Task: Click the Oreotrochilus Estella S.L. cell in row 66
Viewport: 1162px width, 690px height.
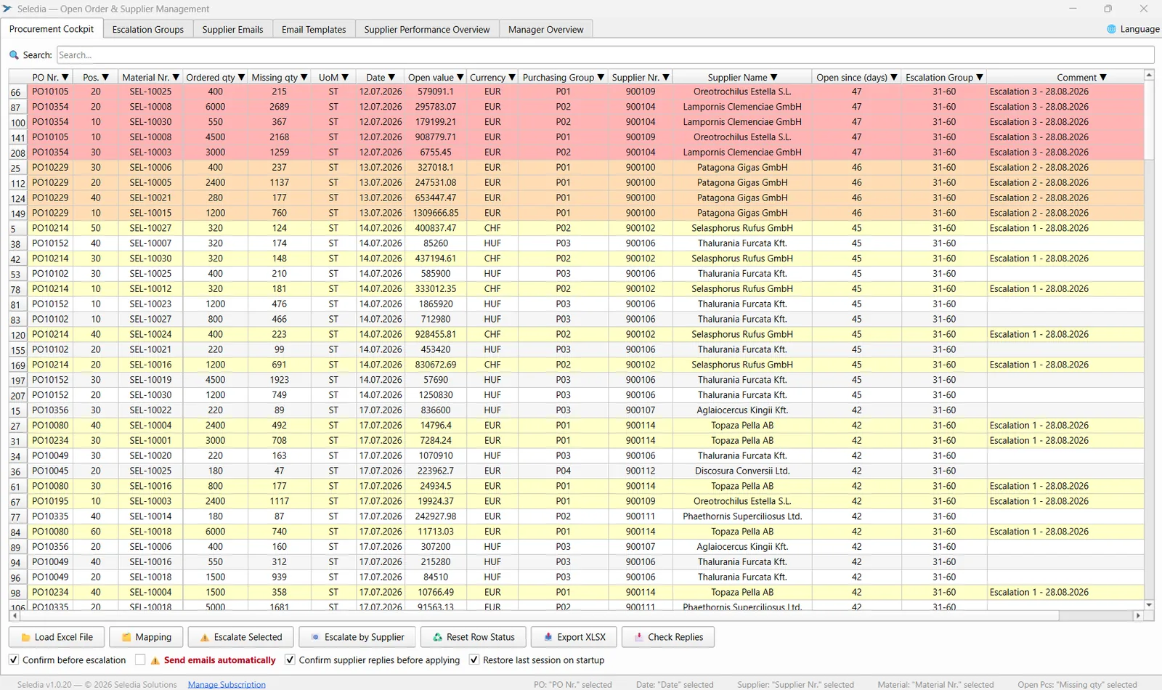Action: 742,92
